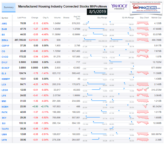
Task: Sort by the Last Price column header
Action: tap(22, 18)
